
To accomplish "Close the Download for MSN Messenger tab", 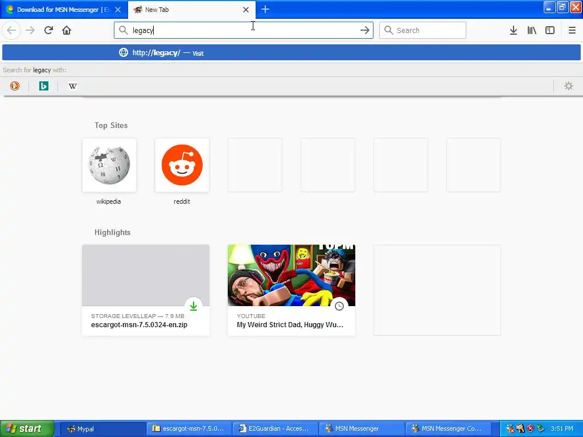I will tap(118, 10).
